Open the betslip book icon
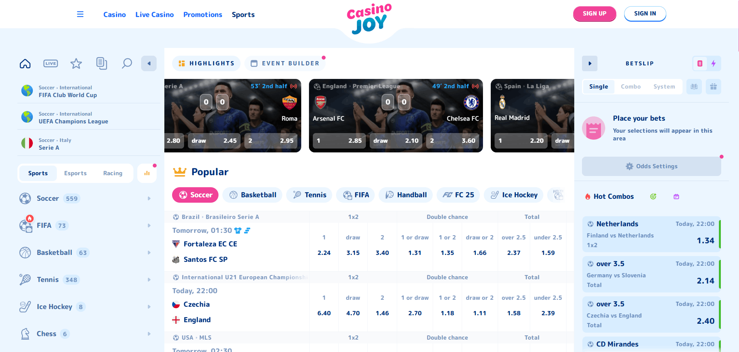The width and height of the screenshot is (739, 352). click(x=694, y=87)
